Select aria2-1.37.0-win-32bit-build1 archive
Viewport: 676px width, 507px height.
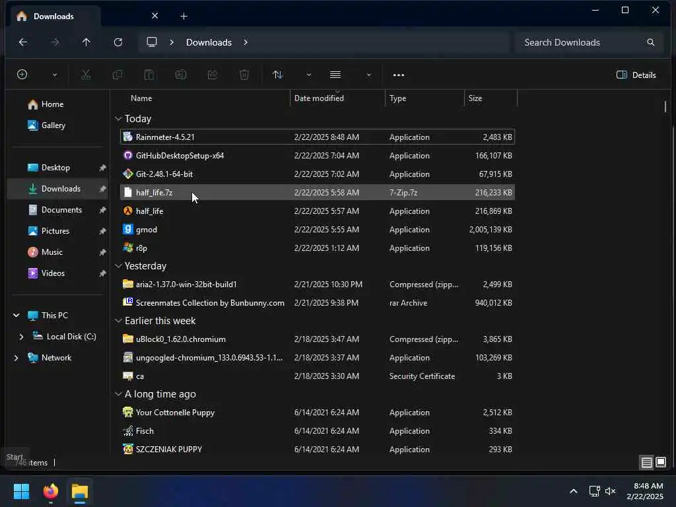click(318, 285)
